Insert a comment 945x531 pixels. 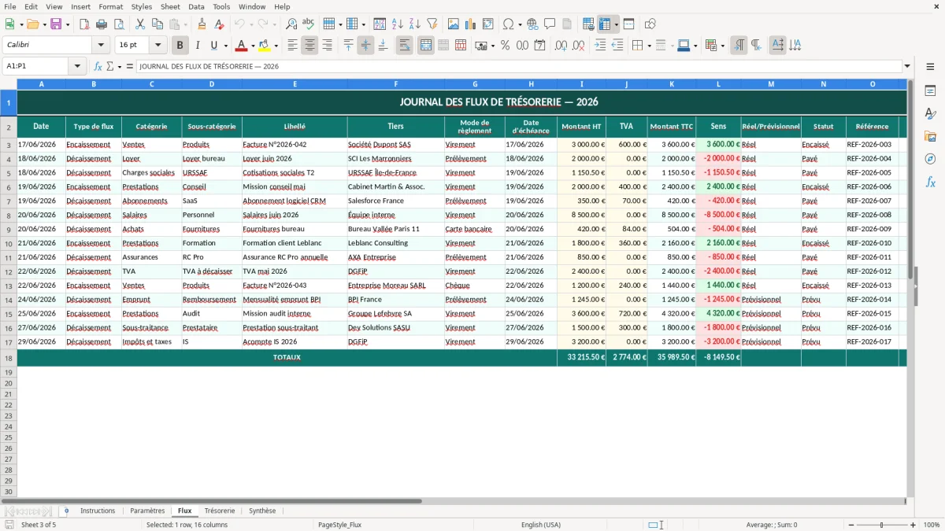550,24
